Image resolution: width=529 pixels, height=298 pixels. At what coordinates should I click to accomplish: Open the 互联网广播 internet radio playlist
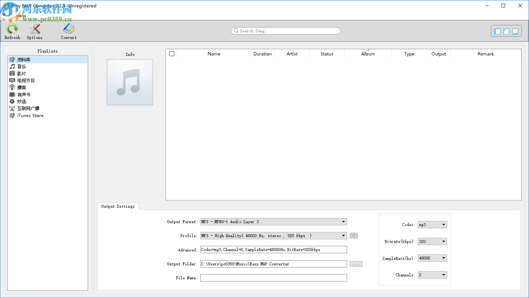(29, 108)
